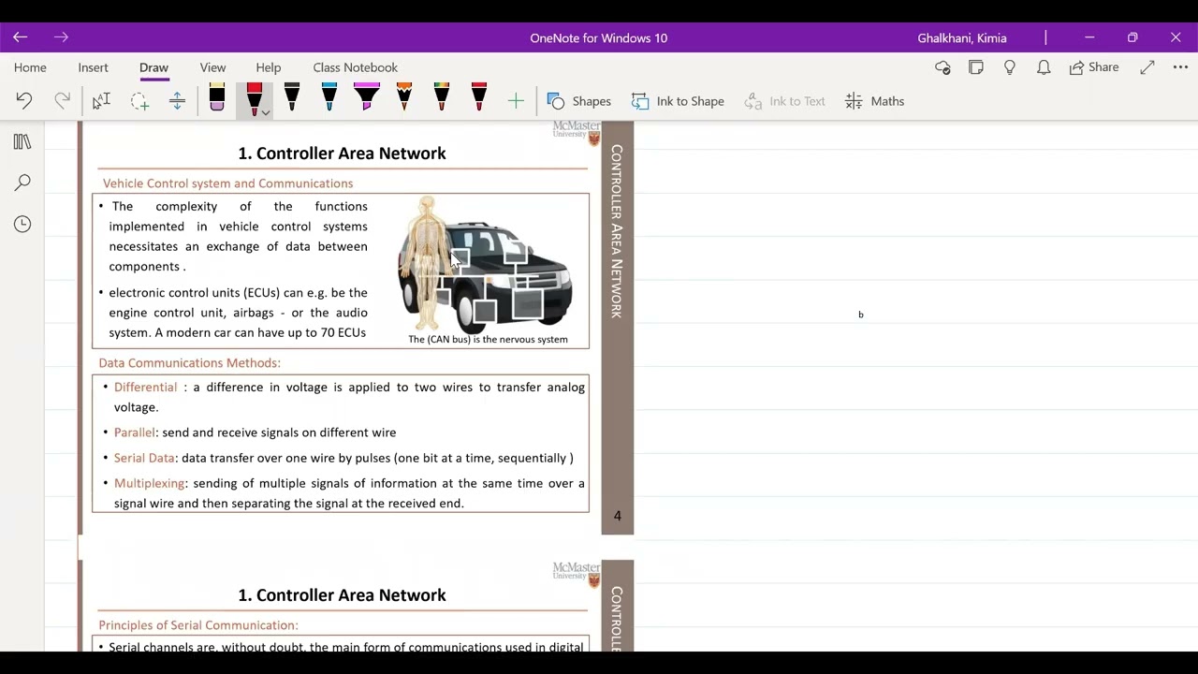Click the small 'b' text on page

tap(861, 315)
